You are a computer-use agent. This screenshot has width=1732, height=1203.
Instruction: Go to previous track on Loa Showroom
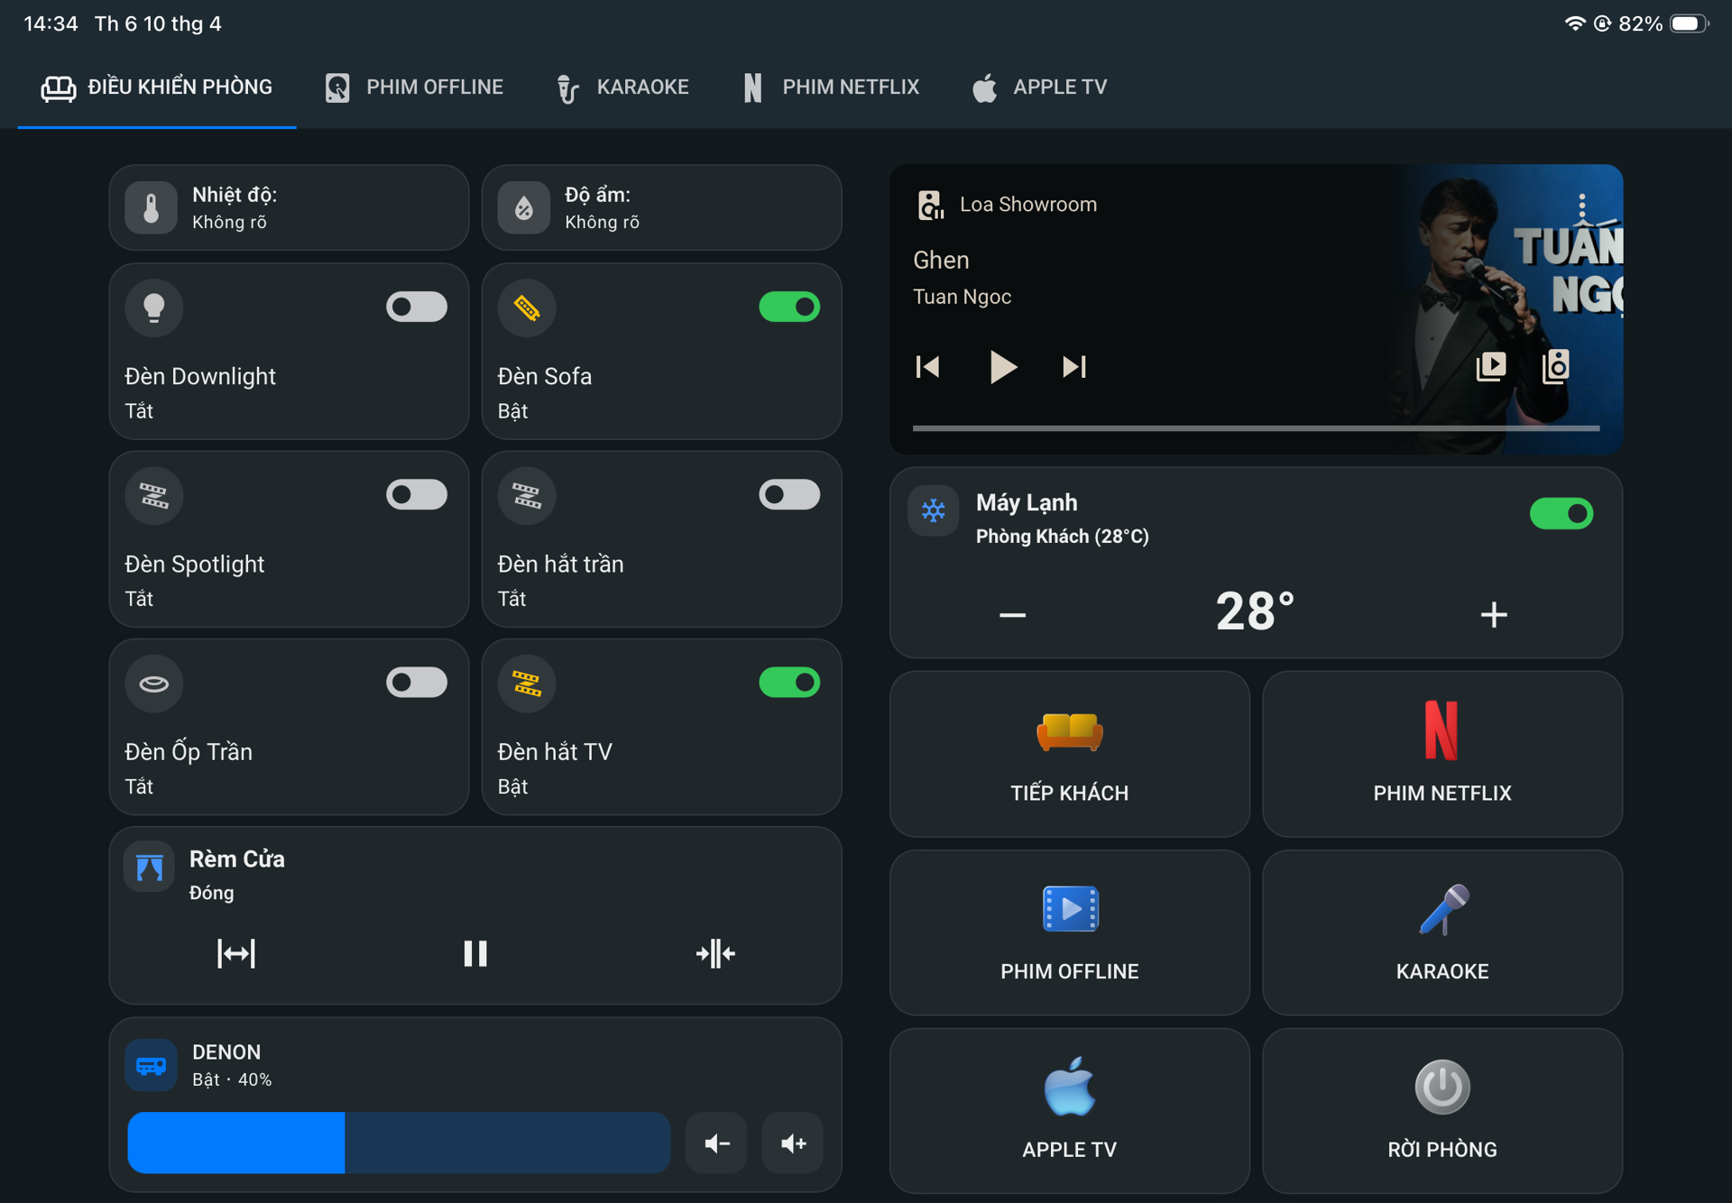tap(928, 367)
